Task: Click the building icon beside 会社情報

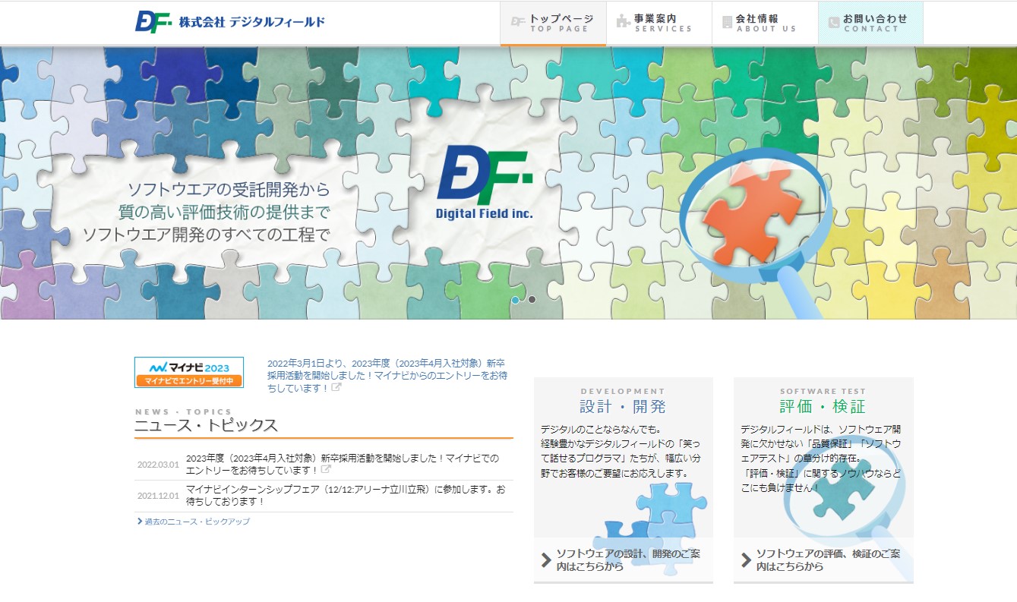Action: (x=728, y=22)
